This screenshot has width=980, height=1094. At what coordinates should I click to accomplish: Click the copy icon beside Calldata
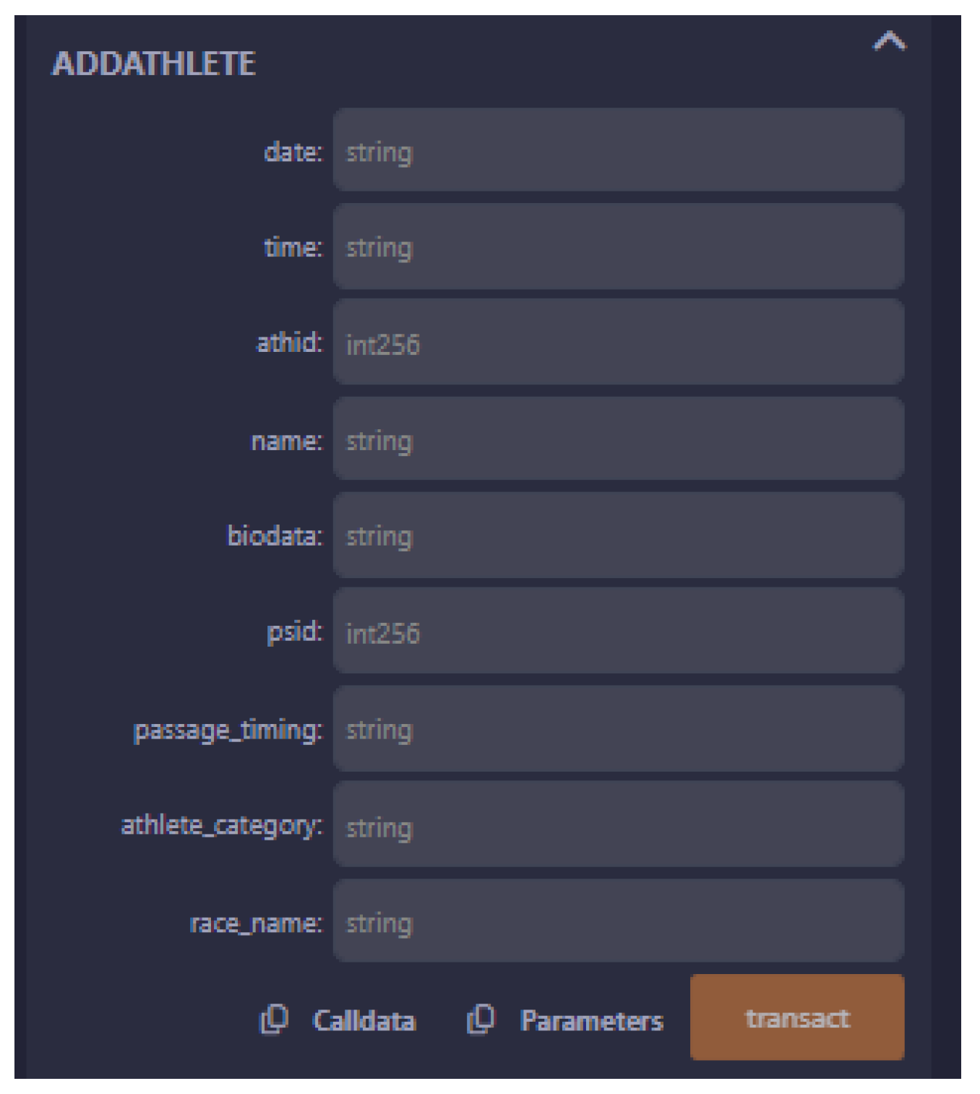[274, 1019]
